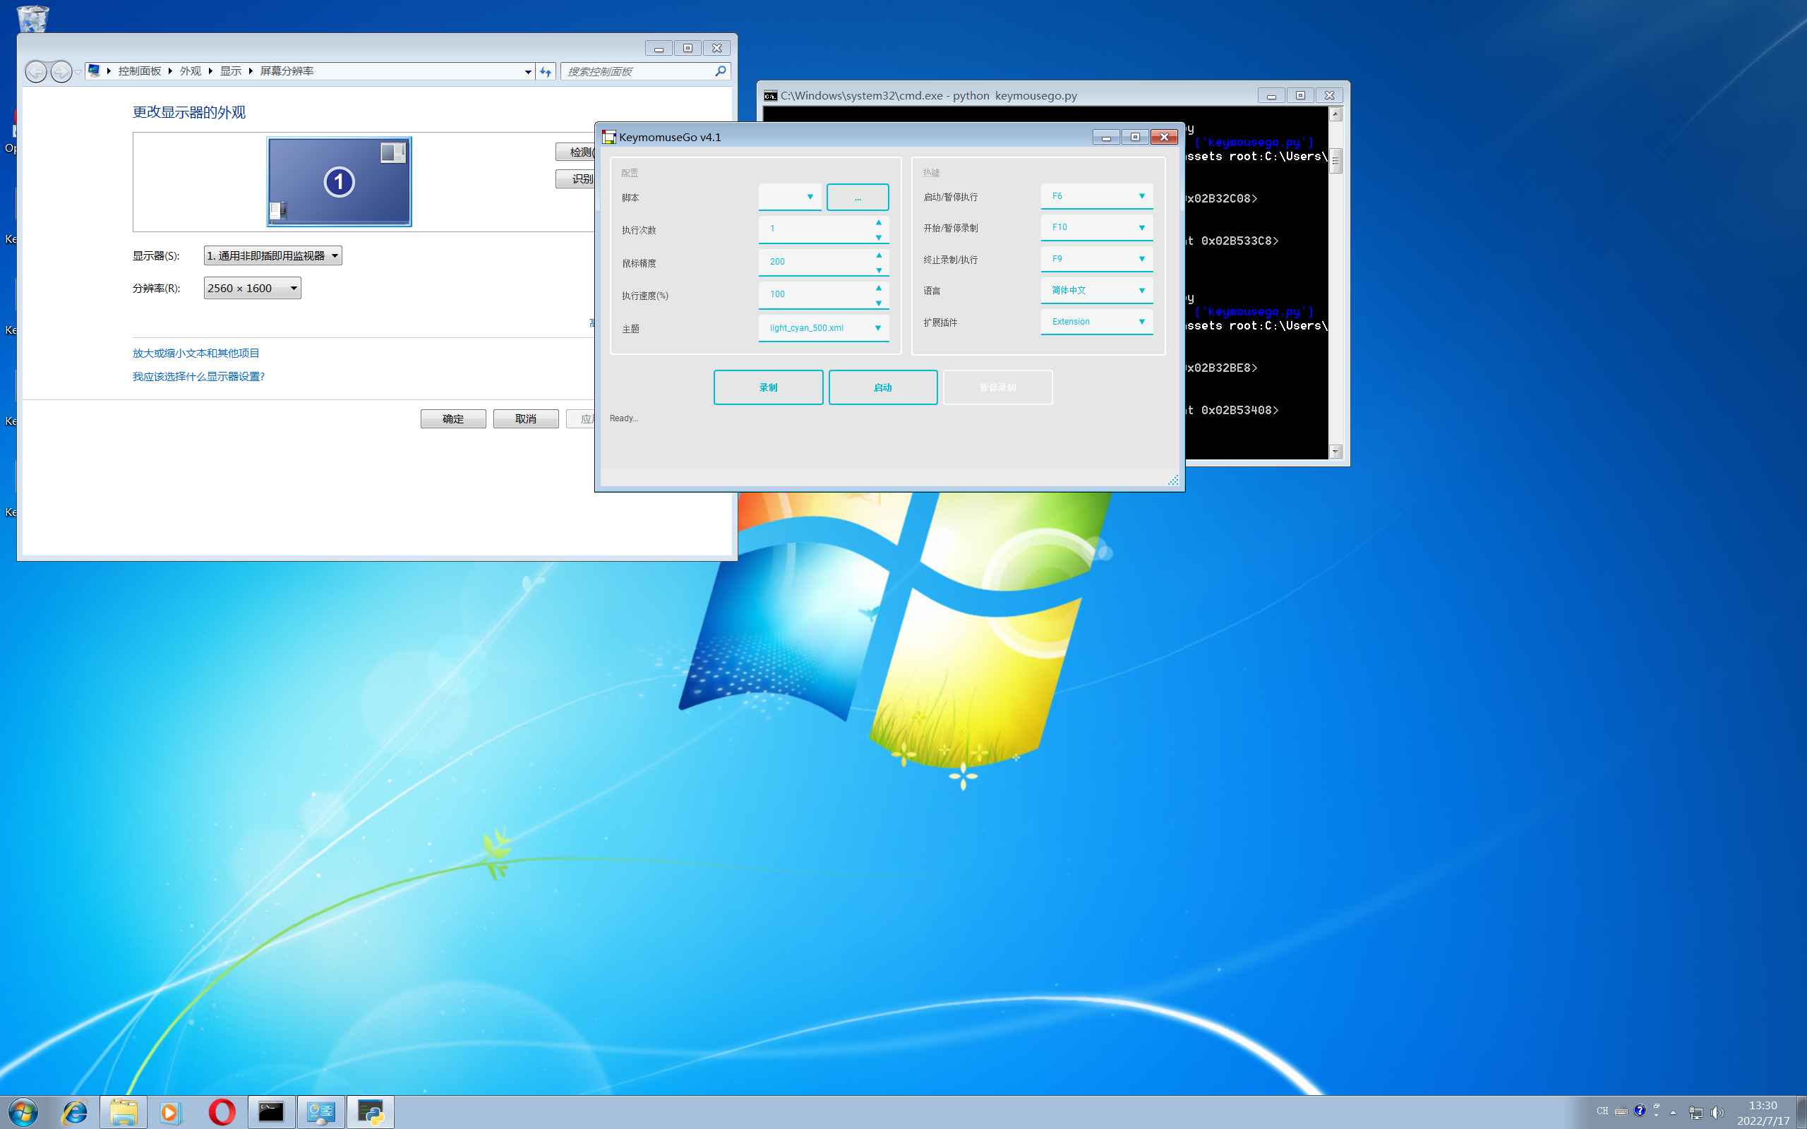The width and height of the screenshot is (1807, 1129).
Task: Decrease execution count (执行次数) down arrow
Action: coord(878,238)
